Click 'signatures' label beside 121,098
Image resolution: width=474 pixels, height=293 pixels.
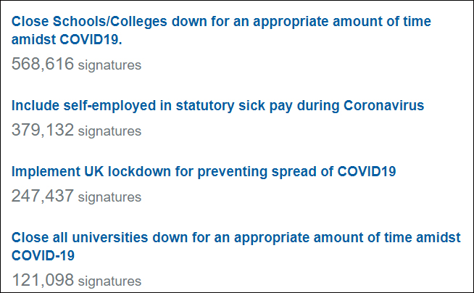pos(109,281)
